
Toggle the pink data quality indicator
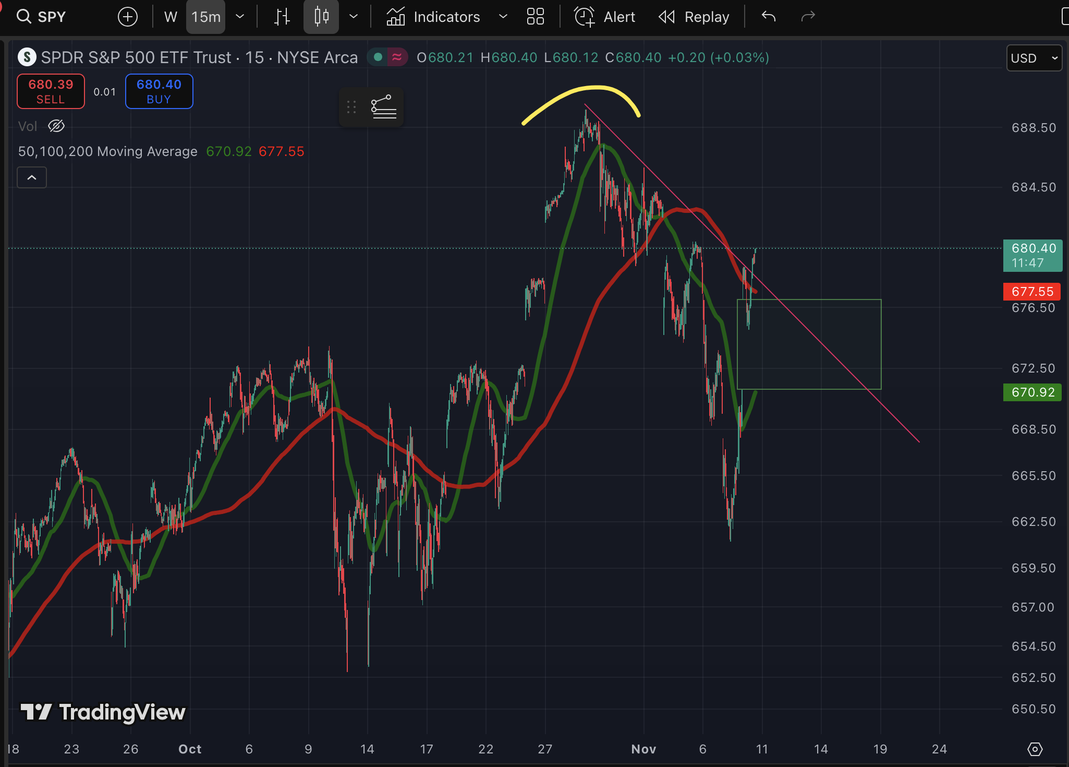click(x=397, y=57)
